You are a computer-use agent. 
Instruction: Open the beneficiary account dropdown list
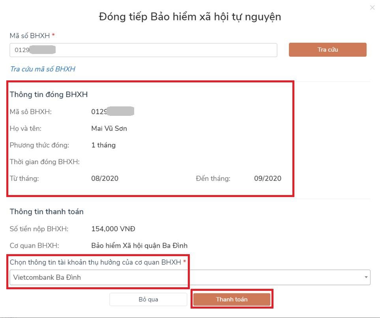tap(367, 277)
